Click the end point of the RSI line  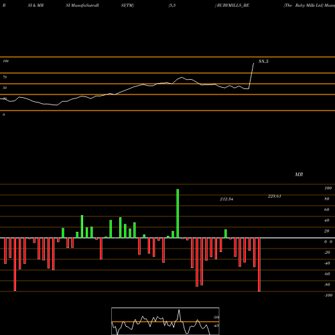click(253, 64)
